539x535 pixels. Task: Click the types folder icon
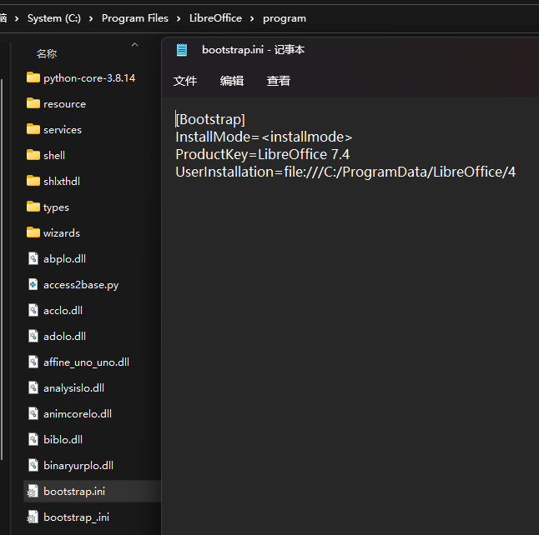point(33,207)
